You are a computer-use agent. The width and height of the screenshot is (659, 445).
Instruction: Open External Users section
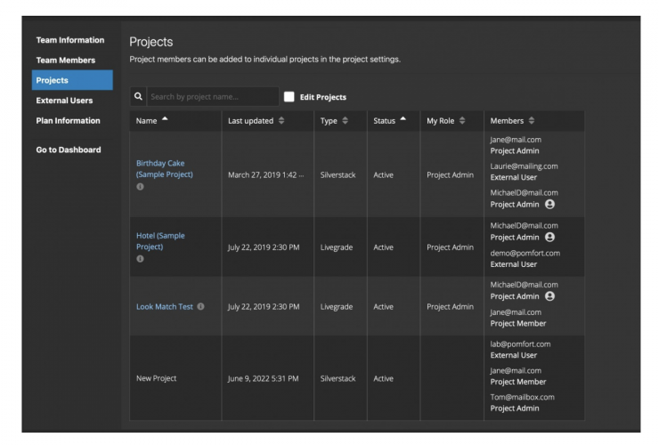[x=64, y=101]
